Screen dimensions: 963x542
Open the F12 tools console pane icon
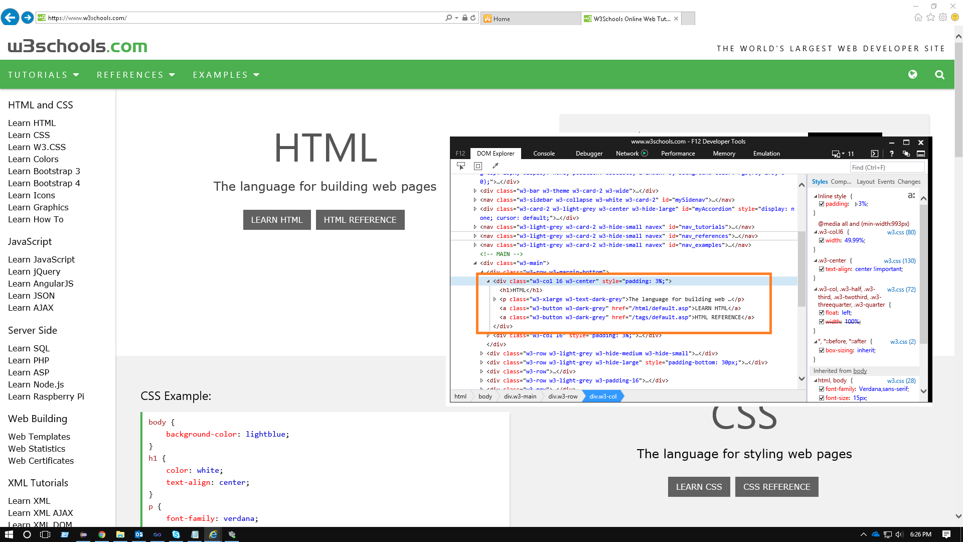[x=874, y=154]
